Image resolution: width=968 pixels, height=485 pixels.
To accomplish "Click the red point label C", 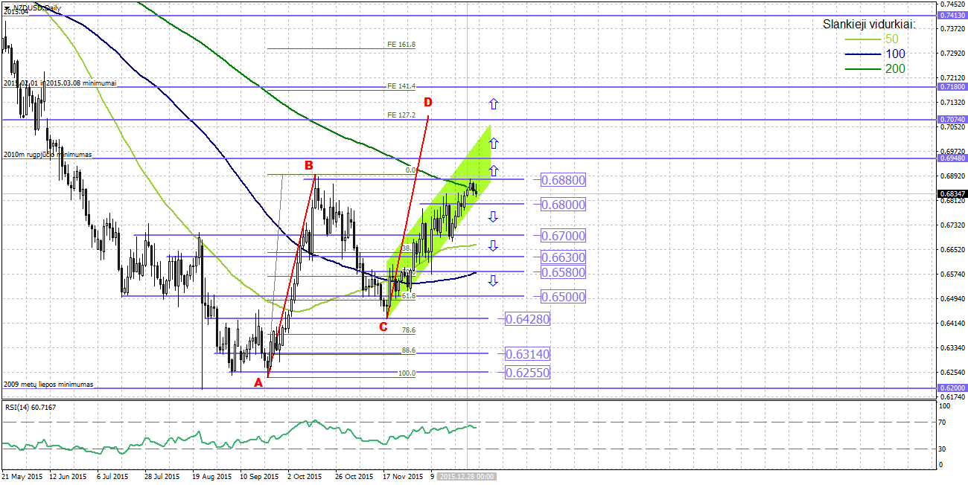I will 383,326.
